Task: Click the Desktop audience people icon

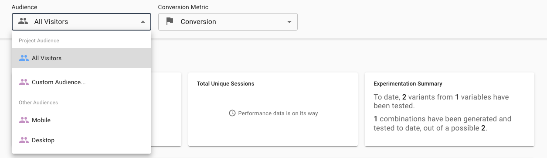Action: (24, 140)
